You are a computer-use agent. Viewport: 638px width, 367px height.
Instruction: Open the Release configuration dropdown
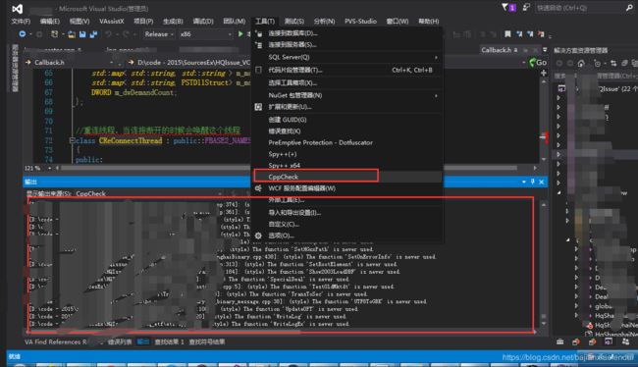point(159,34)
